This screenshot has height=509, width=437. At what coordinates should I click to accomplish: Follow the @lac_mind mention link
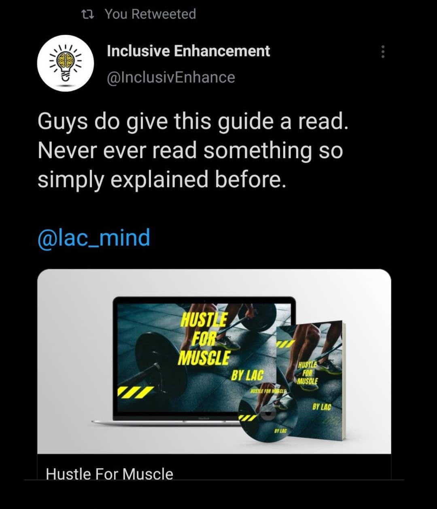point(93,237)
